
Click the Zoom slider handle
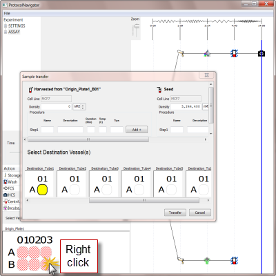pyautogui.click(x=137, y=26)
